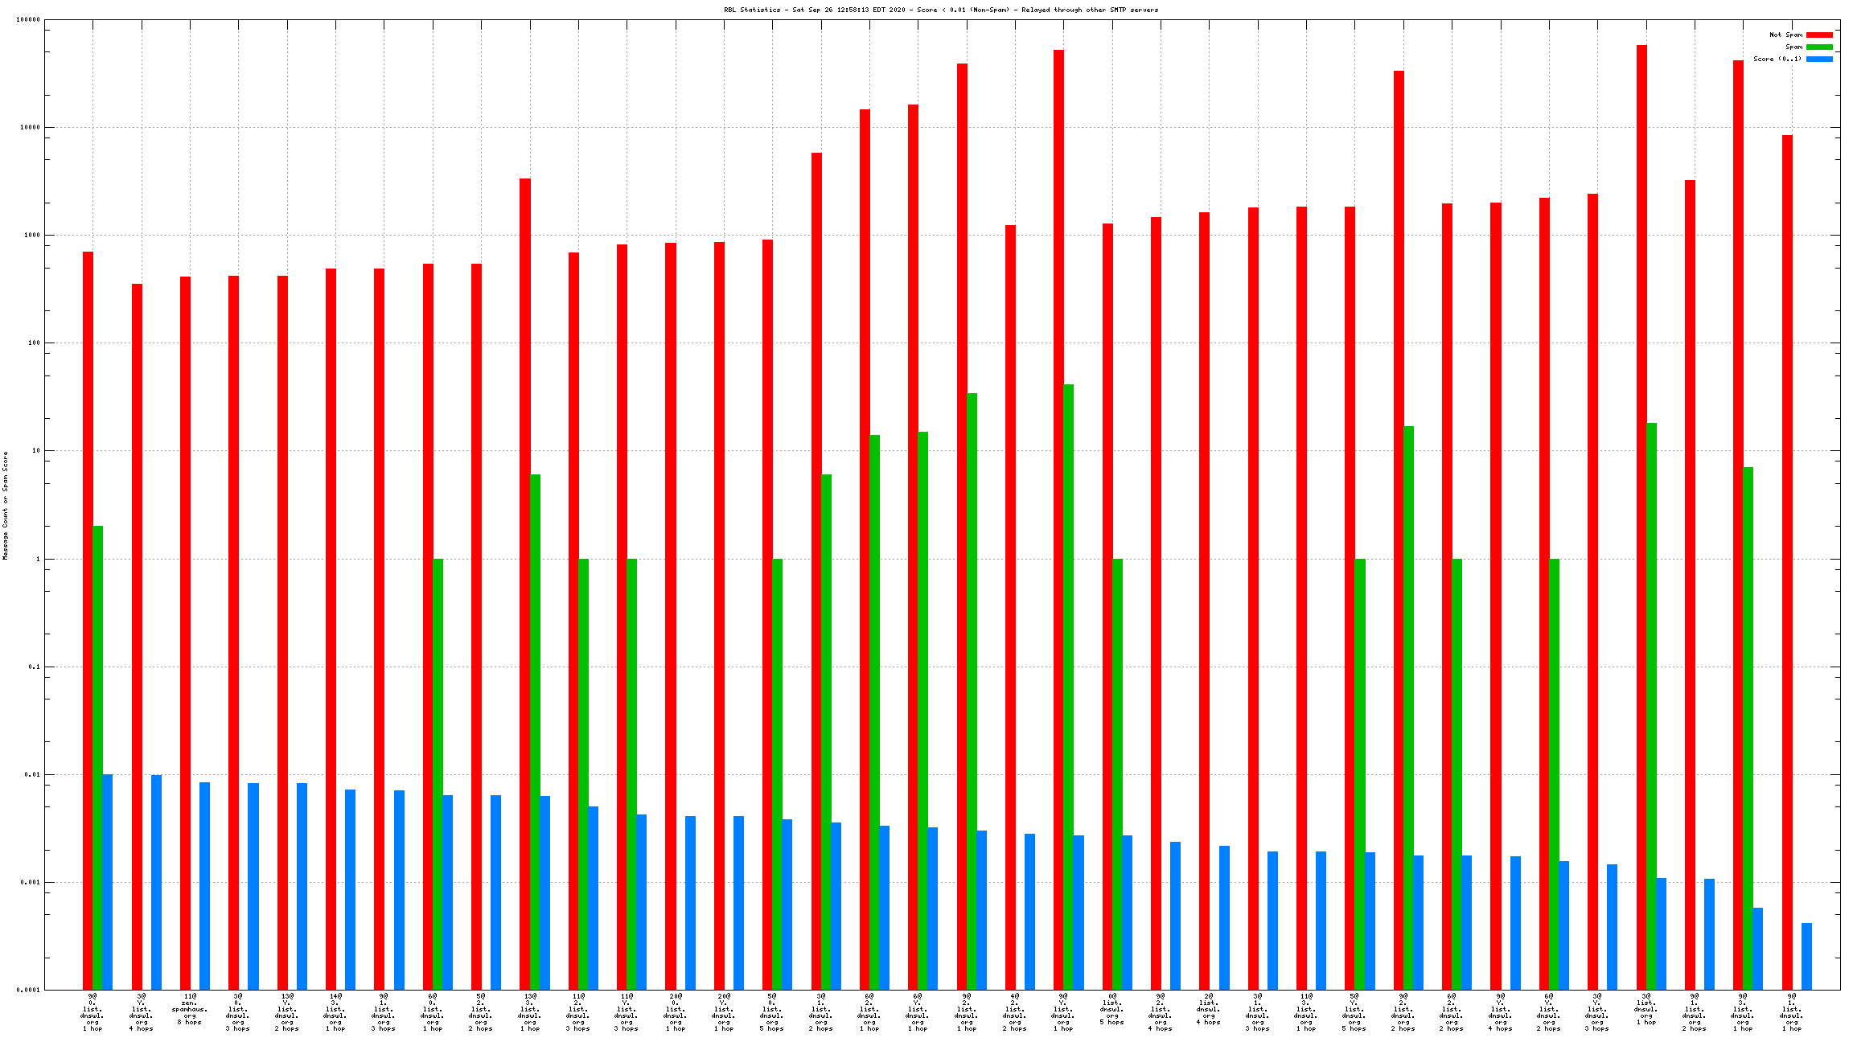Click the green Spam legend swatch
1853x1042 pixels.
(1819, 47)
